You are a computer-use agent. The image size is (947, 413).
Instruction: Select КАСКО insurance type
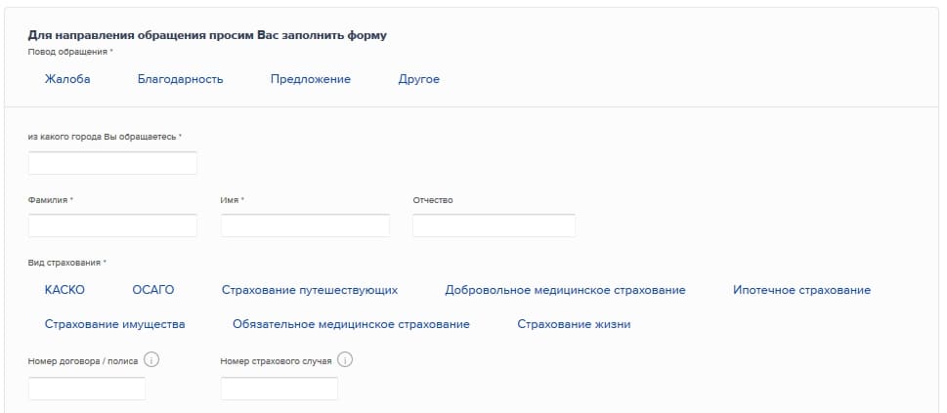[65, 290]
